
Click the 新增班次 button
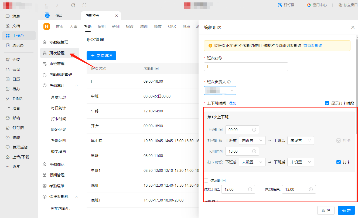pyautogui.click(x=101, y=55)
